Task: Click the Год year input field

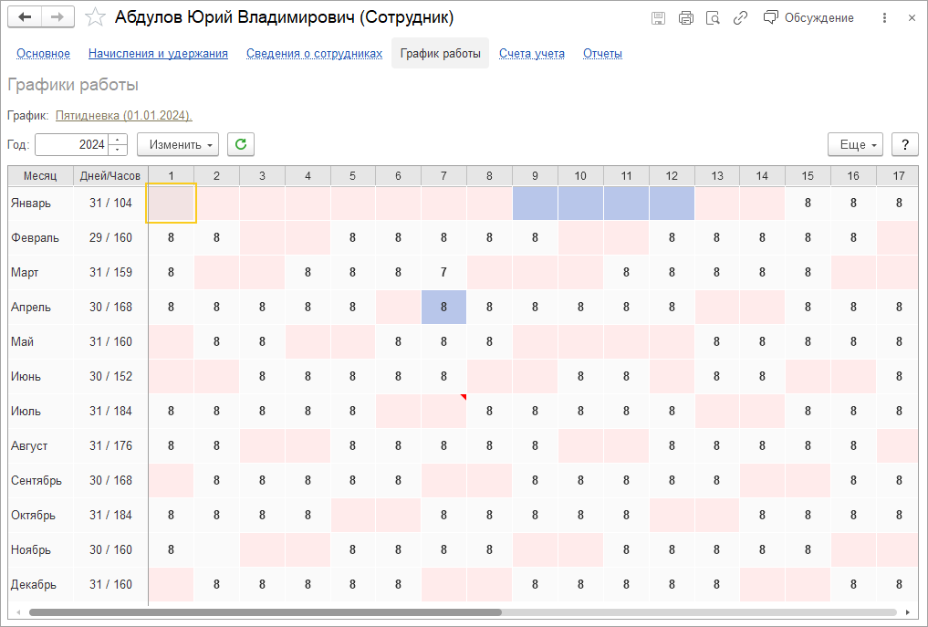Action: (x=71, y=144)
